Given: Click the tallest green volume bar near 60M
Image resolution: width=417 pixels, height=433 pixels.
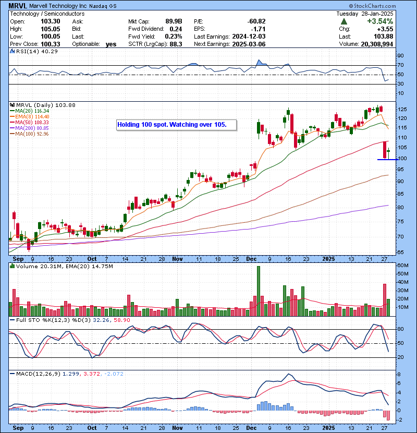Looking at the screenshot, I should click(x=259, y=291).
